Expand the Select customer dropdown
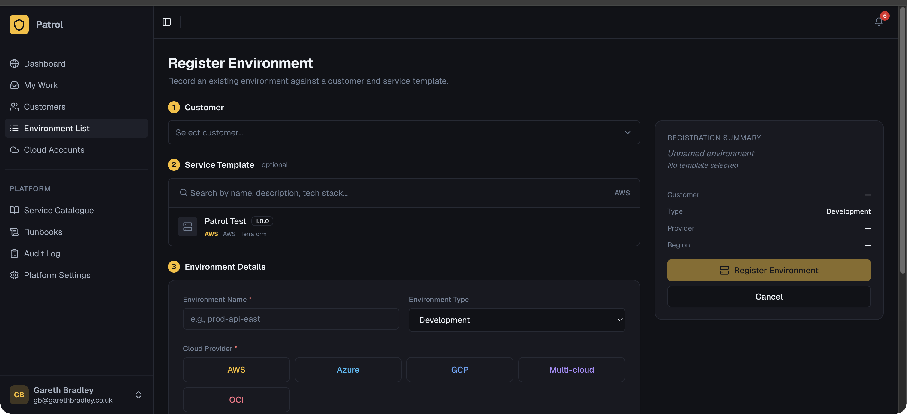The height and width of the screenshot is (414, 907). coord(404,132)
